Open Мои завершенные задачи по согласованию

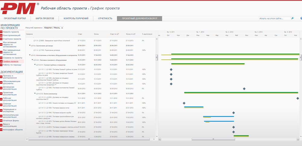(x=11, y=52)
